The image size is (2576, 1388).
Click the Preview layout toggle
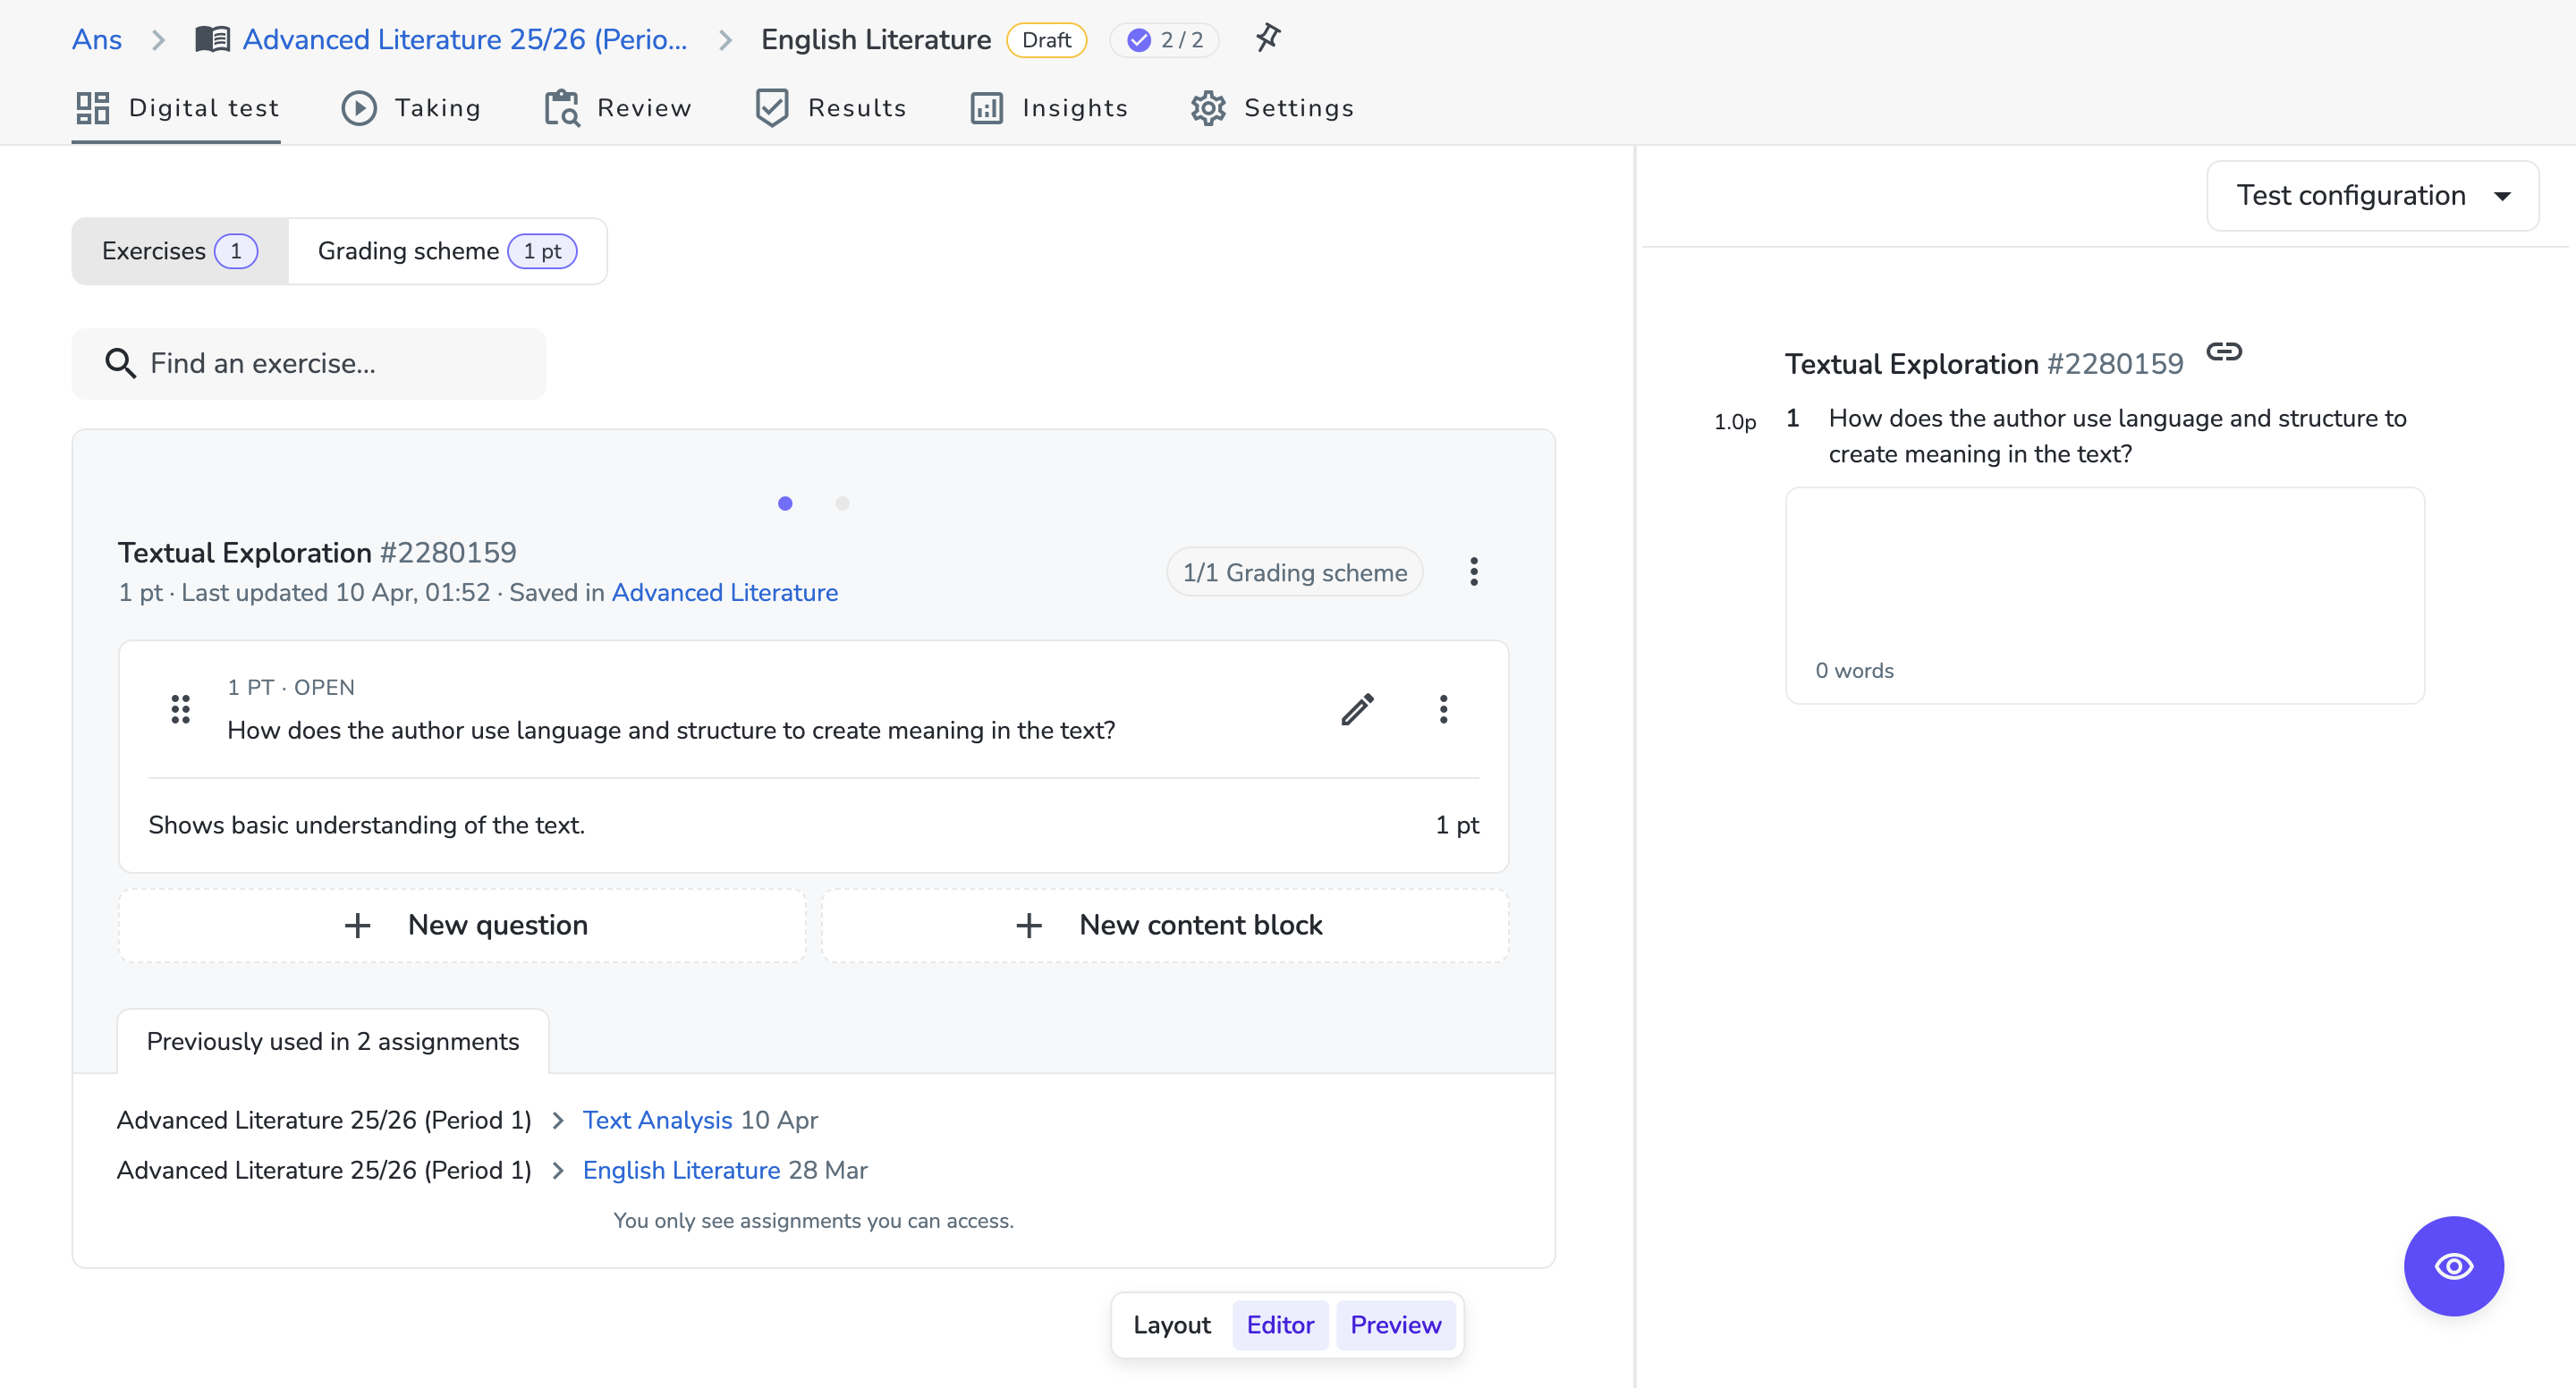click(x=1395, y=1326)
